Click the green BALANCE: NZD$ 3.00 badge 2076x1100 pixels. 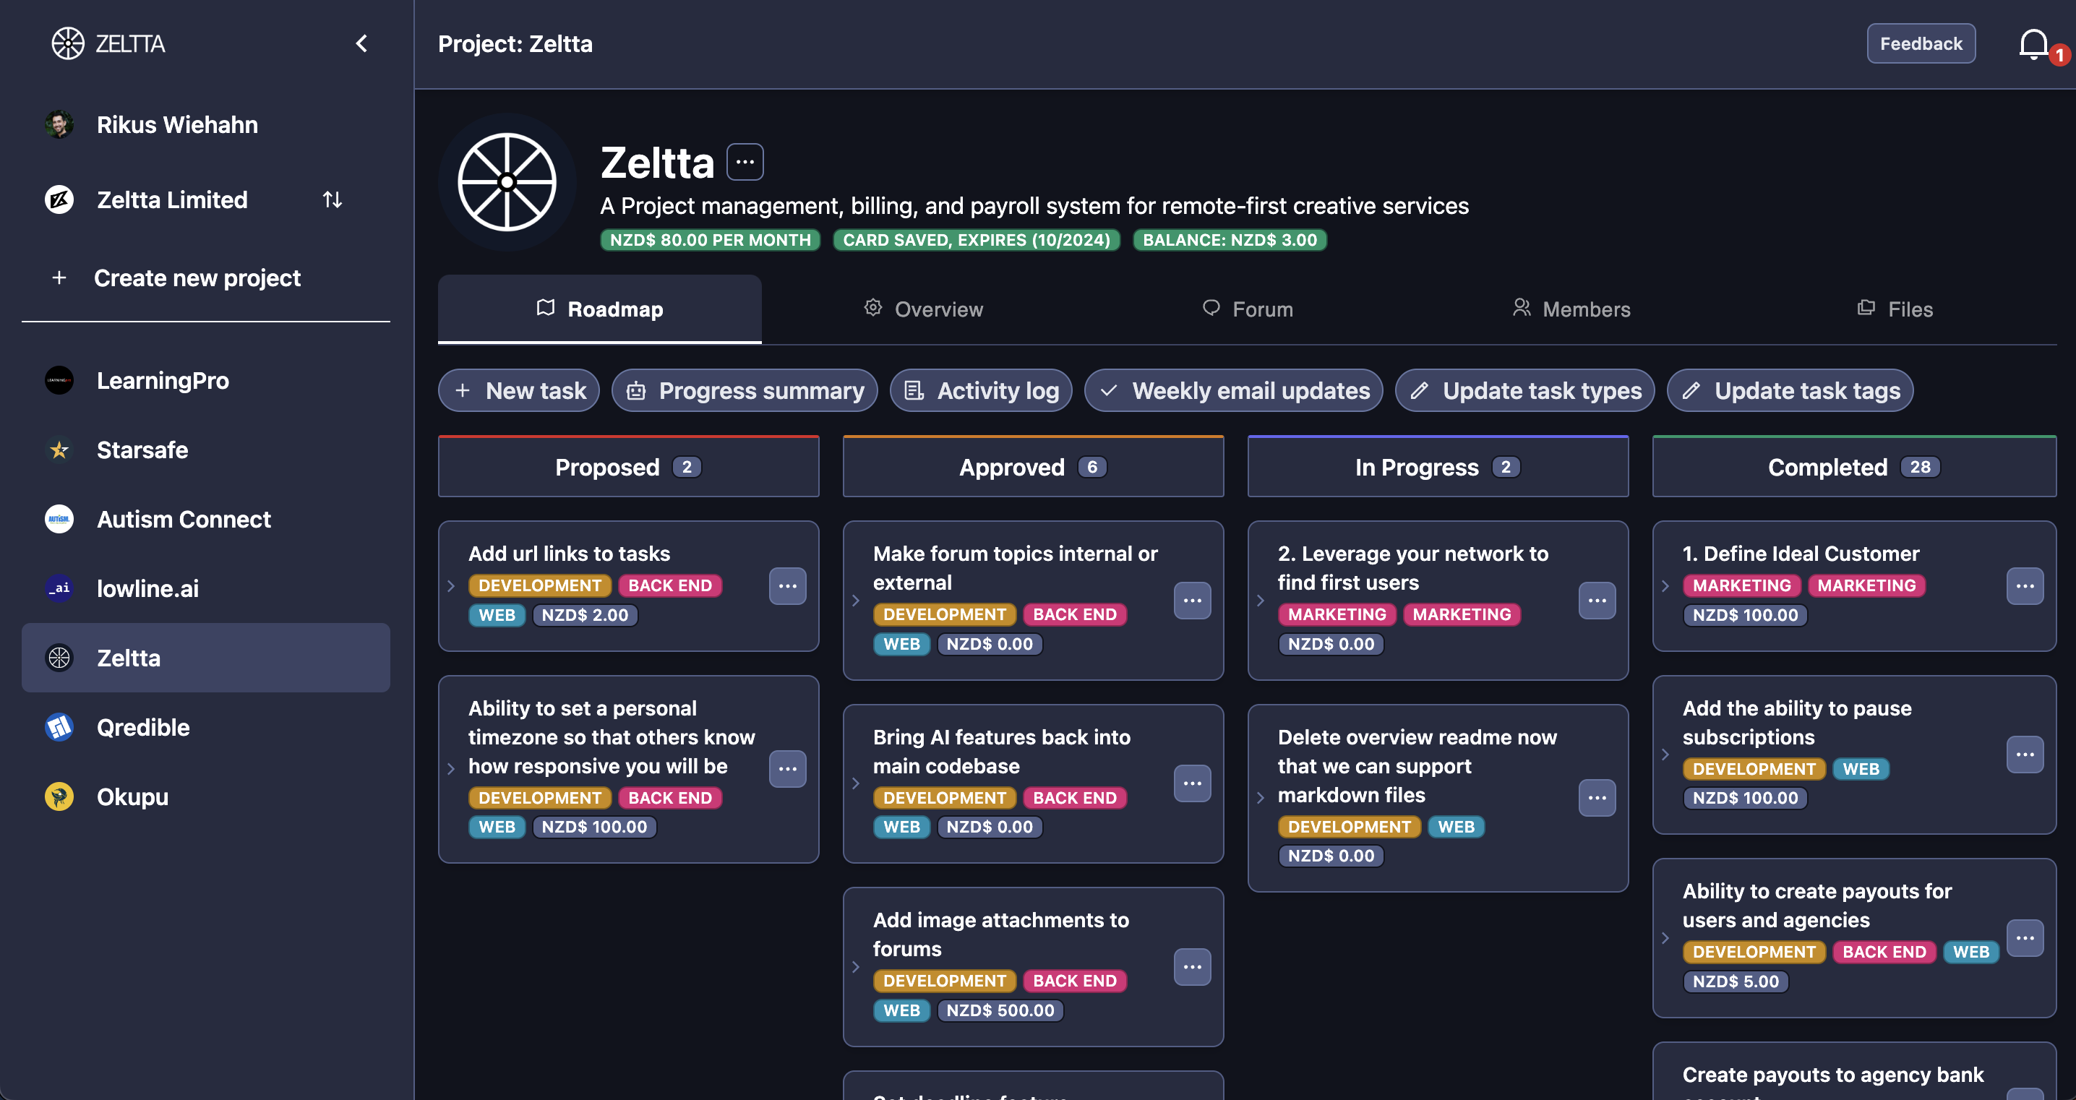click(x=1229, y=240)
